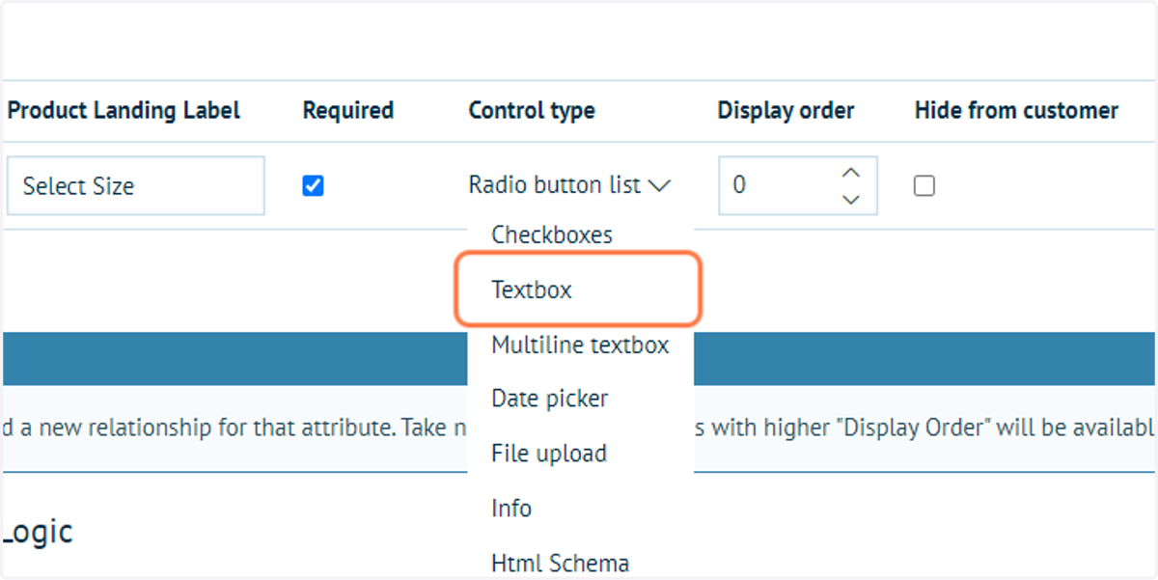
Task: Click the Display order column header
Action: (786, 111)
